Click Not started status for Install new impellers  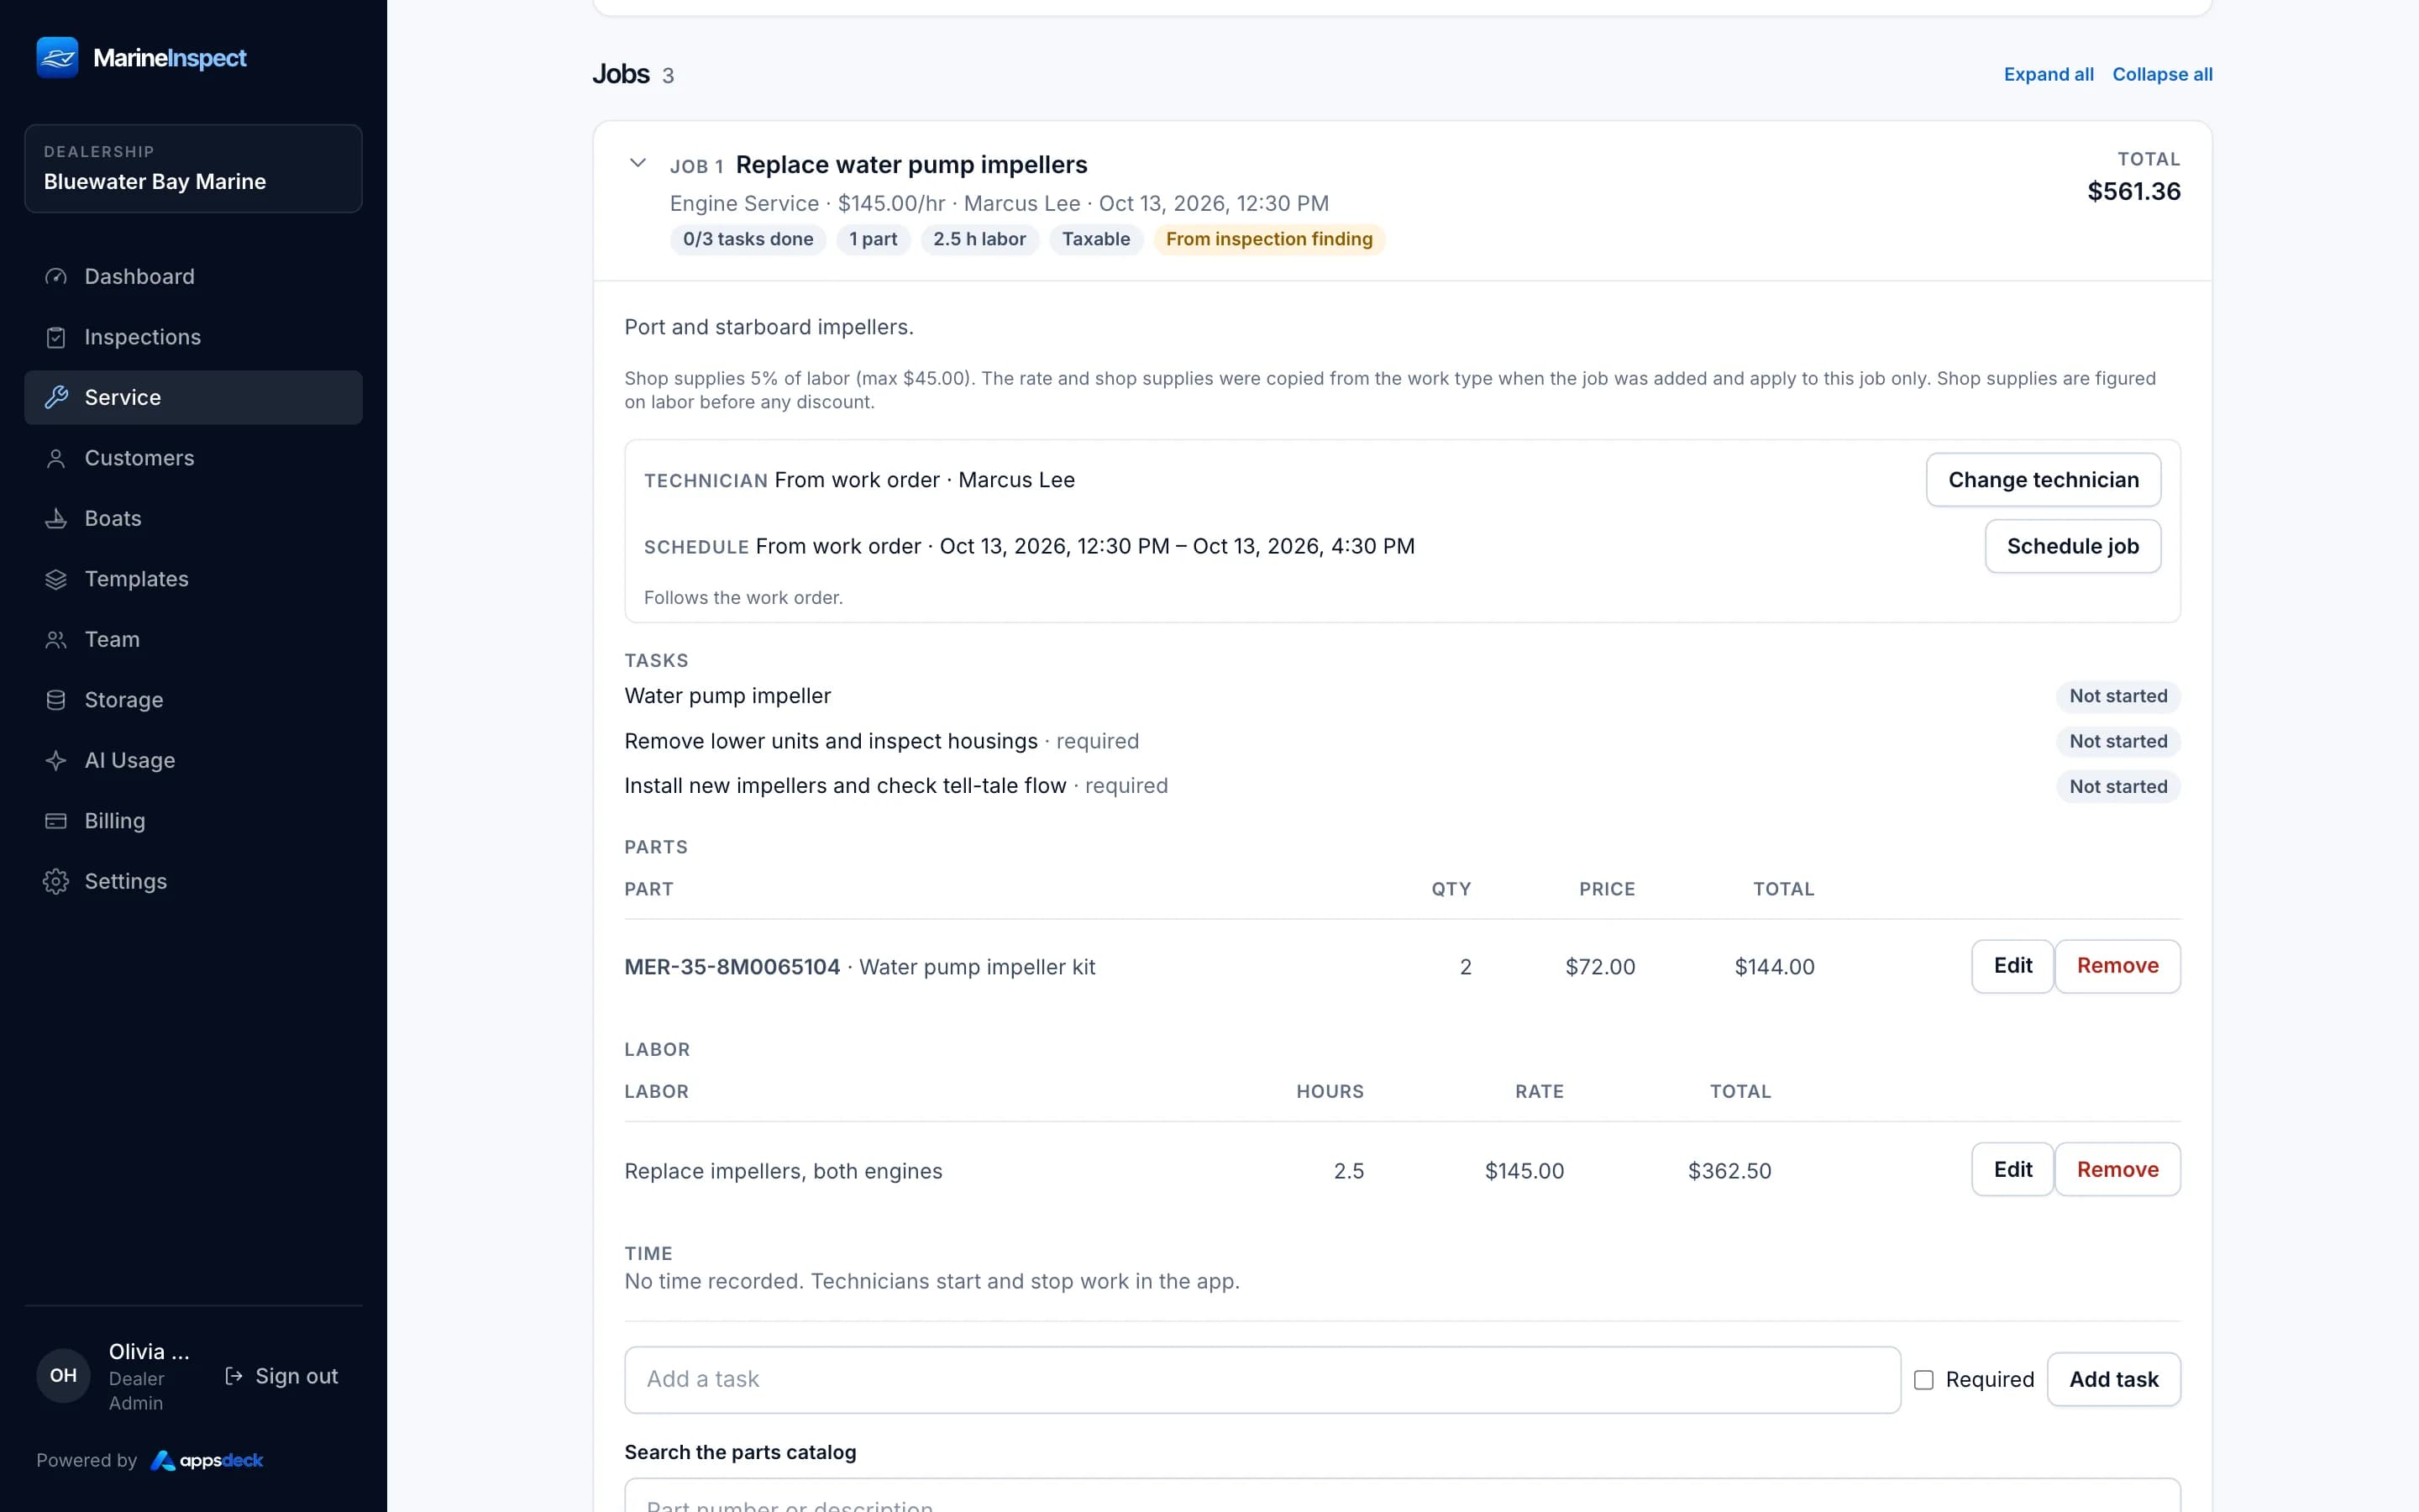click(x=2118, y=787)
